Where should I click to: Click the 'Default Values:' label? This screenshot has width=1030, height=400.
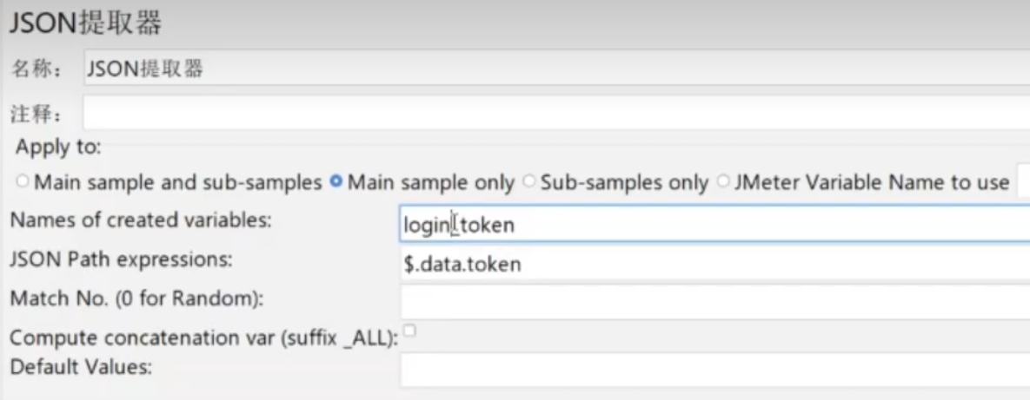tap(81, 366)
